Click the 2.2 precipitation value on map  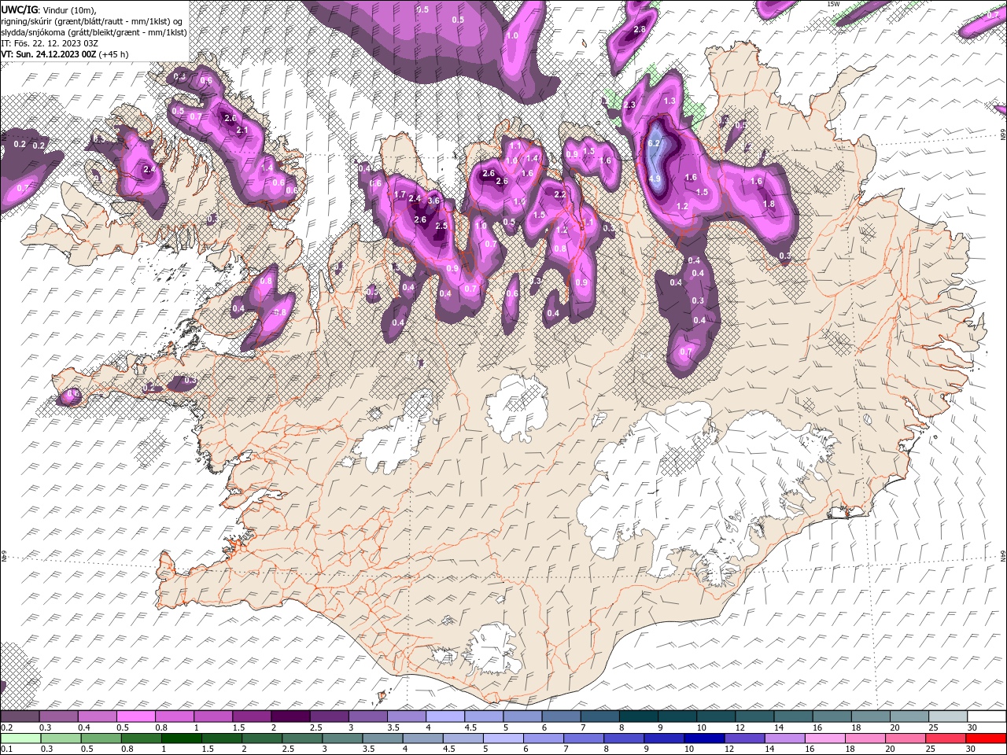point(560,194)
